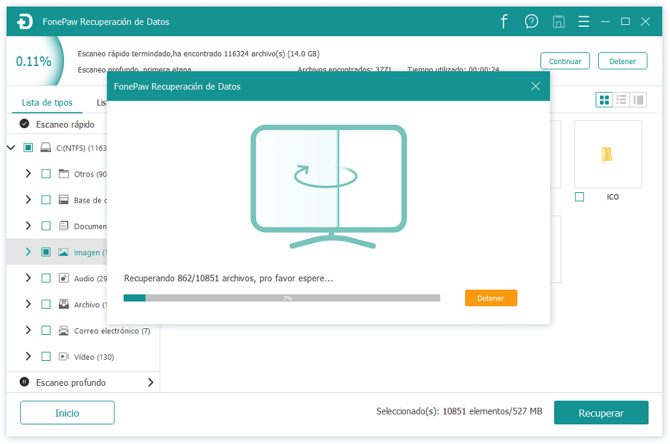Stop scanning with the top Detener button
This screenshot has width=670, height=444.
pyautogui.click(x=623, y=61)
